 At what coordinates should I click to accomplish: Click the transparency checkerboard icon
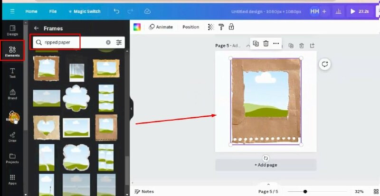click(211, 27)
